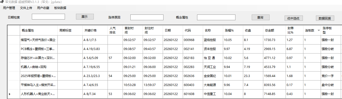Click the 收盘 column header
The image size is (342, 99).
(x=253, y=30)
